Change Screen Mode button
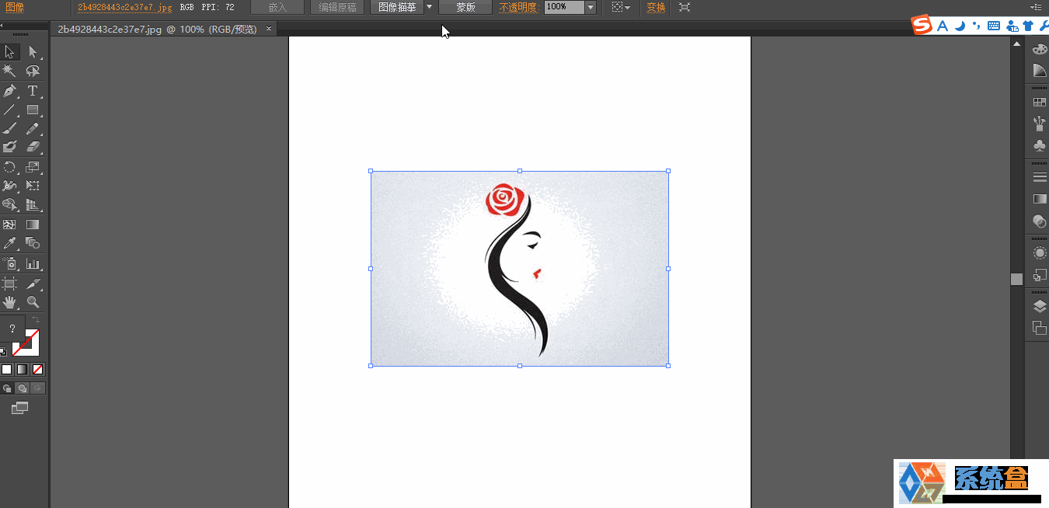The height and width of the screenshot is (508, 1049). tap(19, 408)
